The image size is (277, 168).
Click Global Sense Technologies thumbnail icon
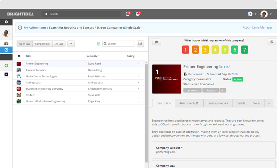(19, 76)
